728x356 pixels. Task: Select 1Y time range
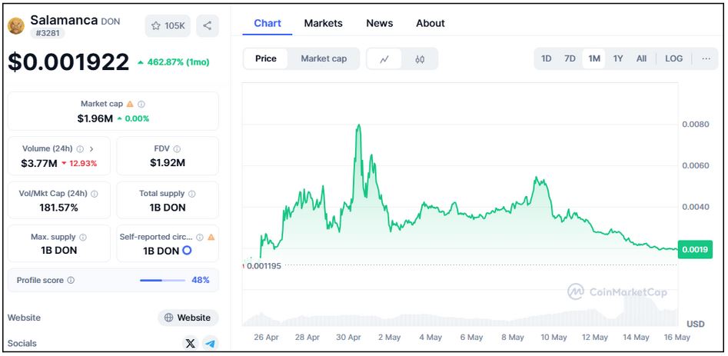(617, 58)
